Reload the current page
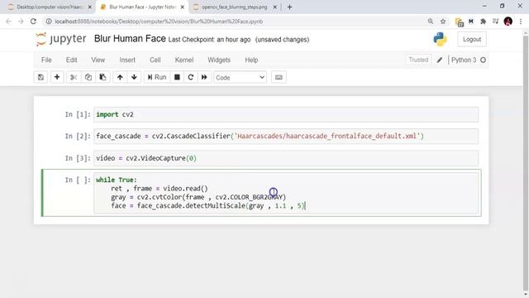 [x=33, y=22]
